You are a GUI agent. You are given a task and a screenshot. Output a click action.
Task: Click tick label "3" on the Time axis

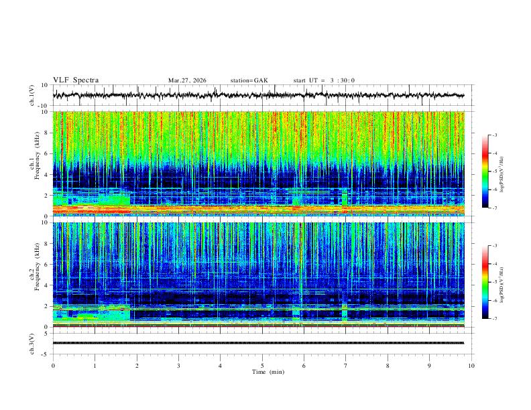click(178, 366)
